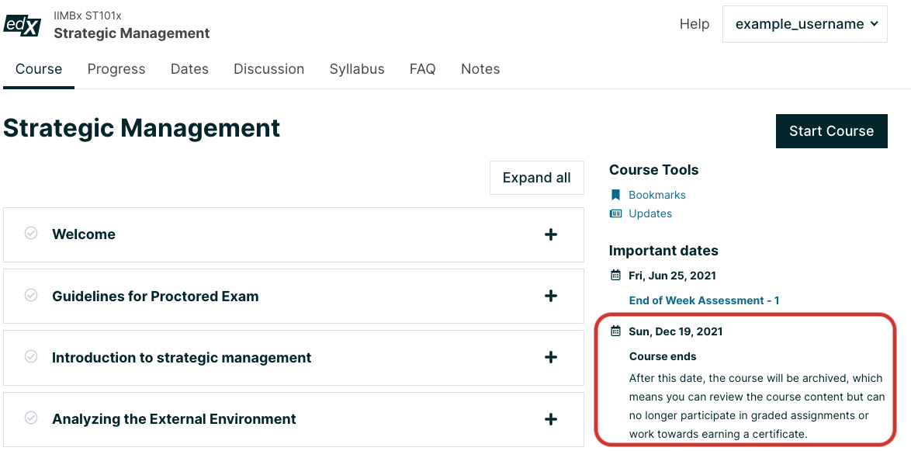911x451 pixels.
Task: Click the completion checkmark next to Welcome
Action: tap(31, 234)
